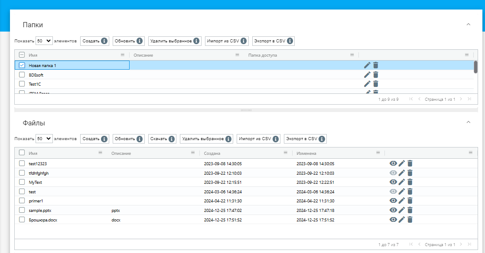Image resolution: width=485 pixels, height=253 pixels.
Task: Edit Брошюра.docx with pencil icon
Action: click(x=401, y=220)
